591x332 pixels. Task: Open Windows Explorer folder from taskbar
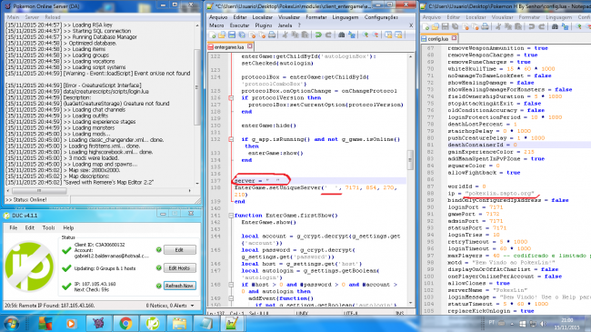pyautogui.click(x=179, y=324)
